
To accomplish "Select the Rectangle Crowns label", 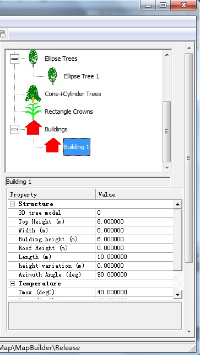I will coord(69,112).
